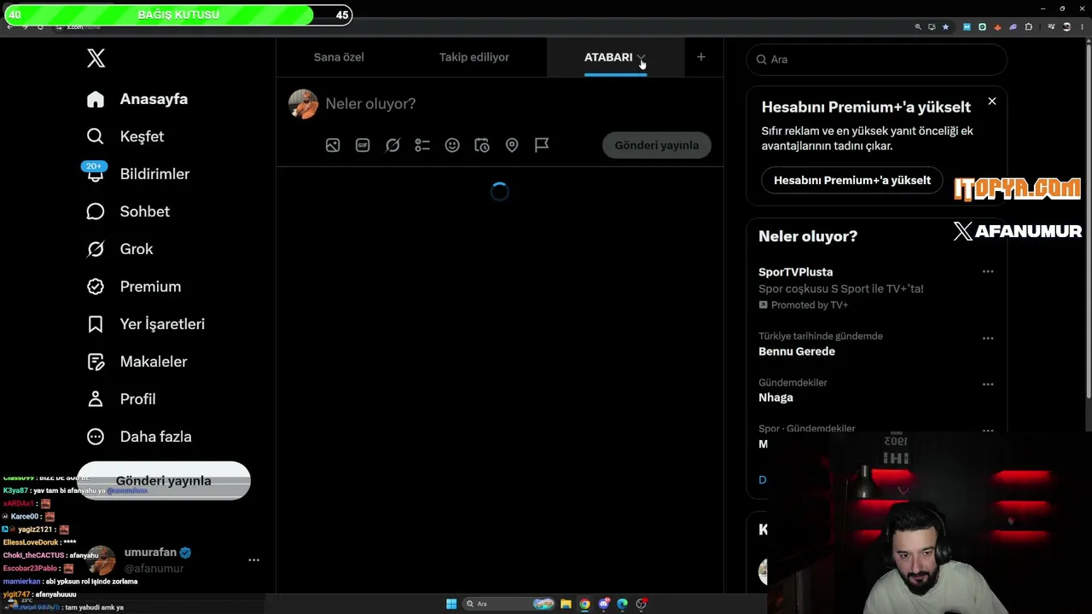
Task: Open Makaleler articles
Action: click(x=136, y=362)
